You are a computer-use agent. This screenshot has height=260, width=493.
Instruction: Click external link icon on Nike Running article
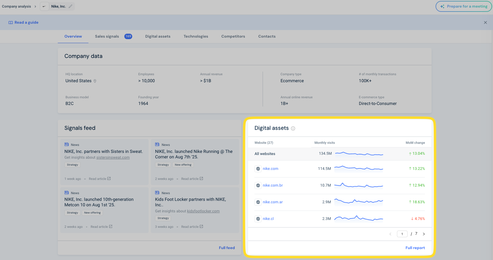click(x=202, y=179)
